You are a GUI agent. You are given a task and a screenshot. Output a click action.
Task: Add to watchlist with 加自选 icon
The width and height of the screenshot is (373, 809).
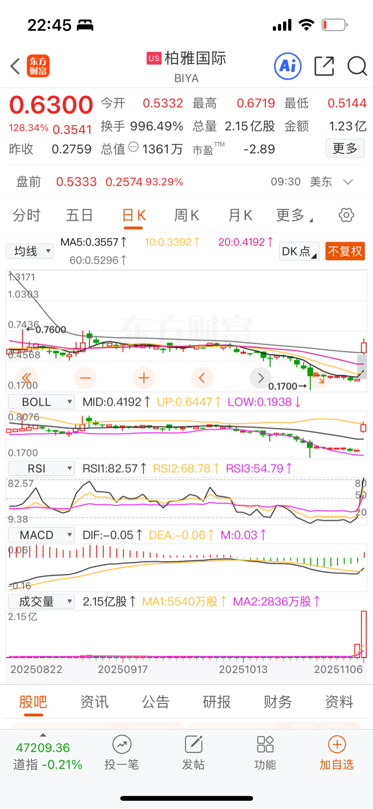[337, 744]
